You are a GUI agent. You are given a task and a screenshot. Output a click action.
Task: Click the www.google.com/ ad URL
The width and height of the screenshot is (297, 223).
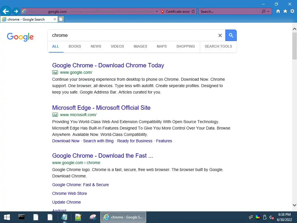(76, 72)
